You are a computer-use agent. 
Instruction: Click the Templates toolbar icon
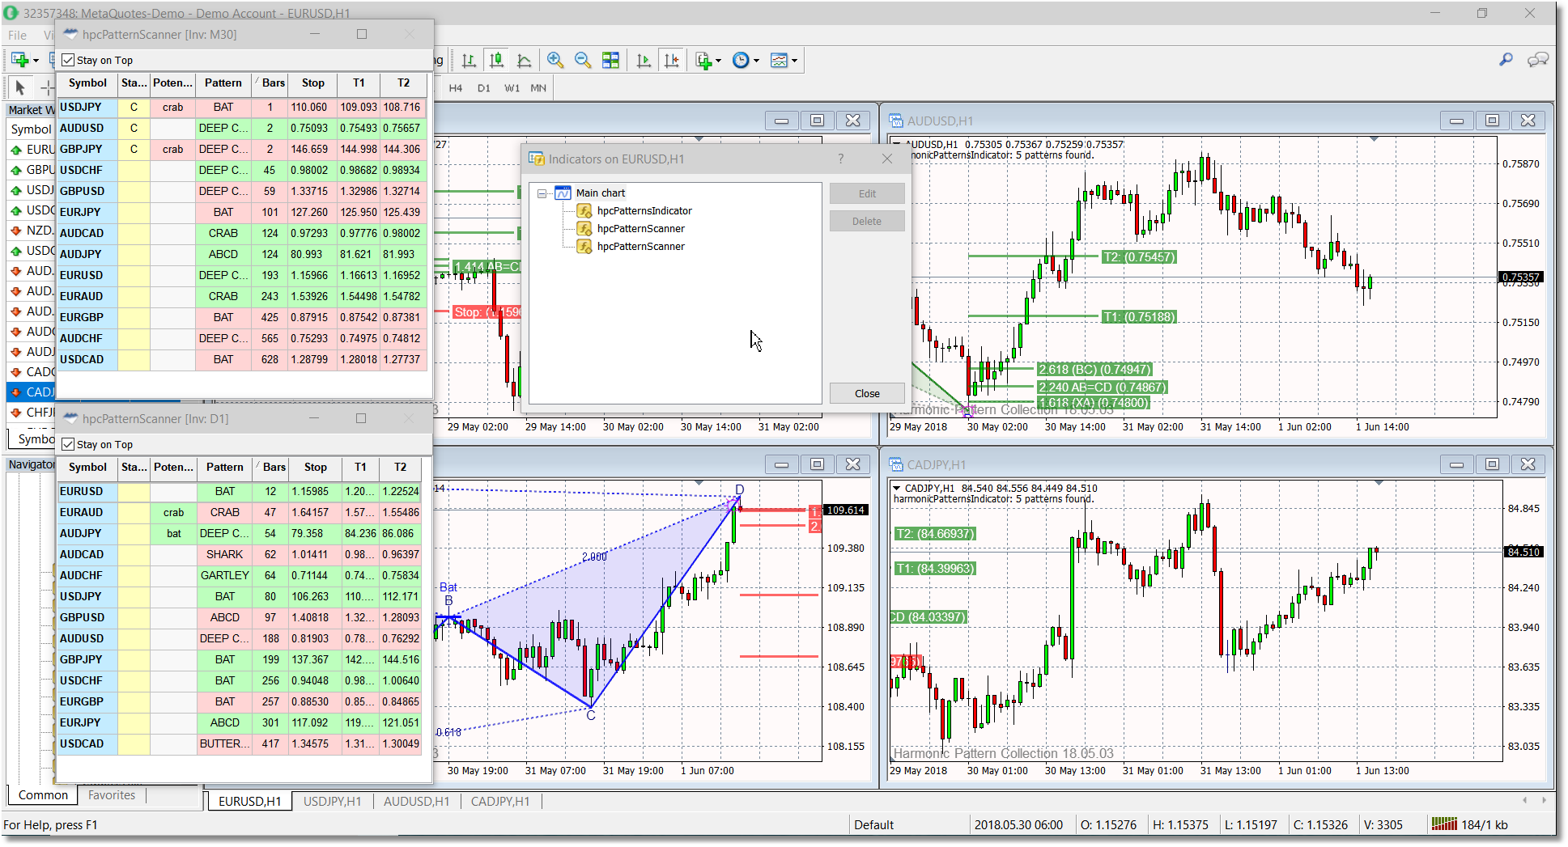(x=779, y=60)
